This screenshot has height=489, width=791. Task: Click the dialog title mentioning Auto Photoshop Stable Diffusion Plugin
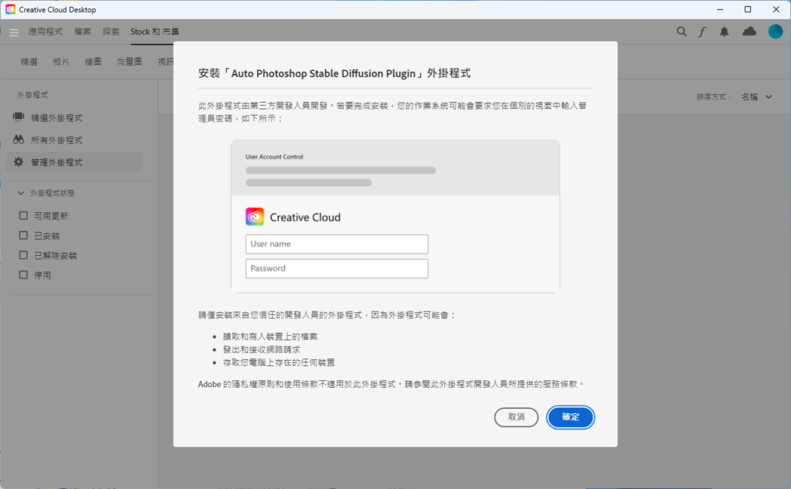click(334, 73)
